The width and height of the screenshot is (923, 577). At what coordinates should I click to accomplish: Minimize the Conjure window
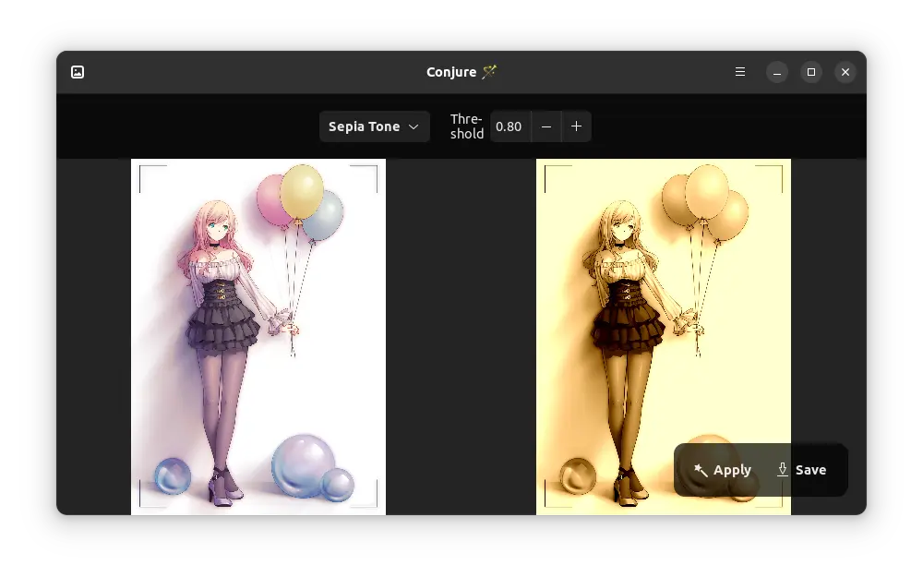pos(777,72)
